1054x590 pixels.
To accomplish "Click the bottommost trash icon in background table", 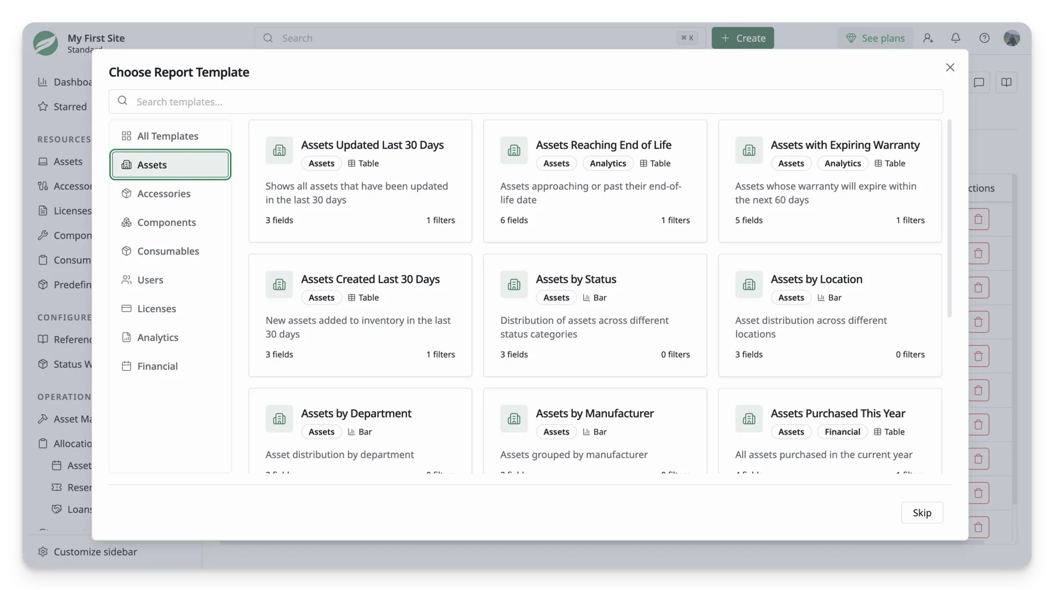I will coord(978,527).
